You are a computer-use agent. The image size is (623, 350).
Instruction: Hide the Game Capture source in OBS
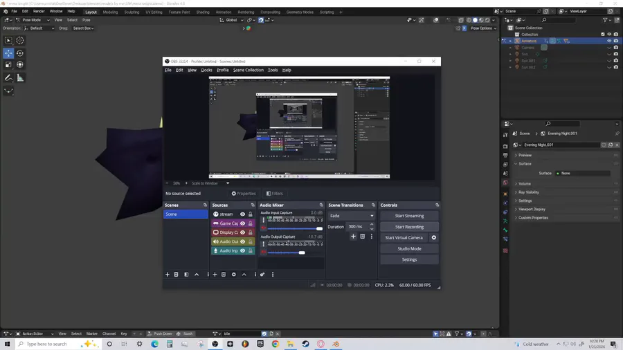click(x=242, y=223)
